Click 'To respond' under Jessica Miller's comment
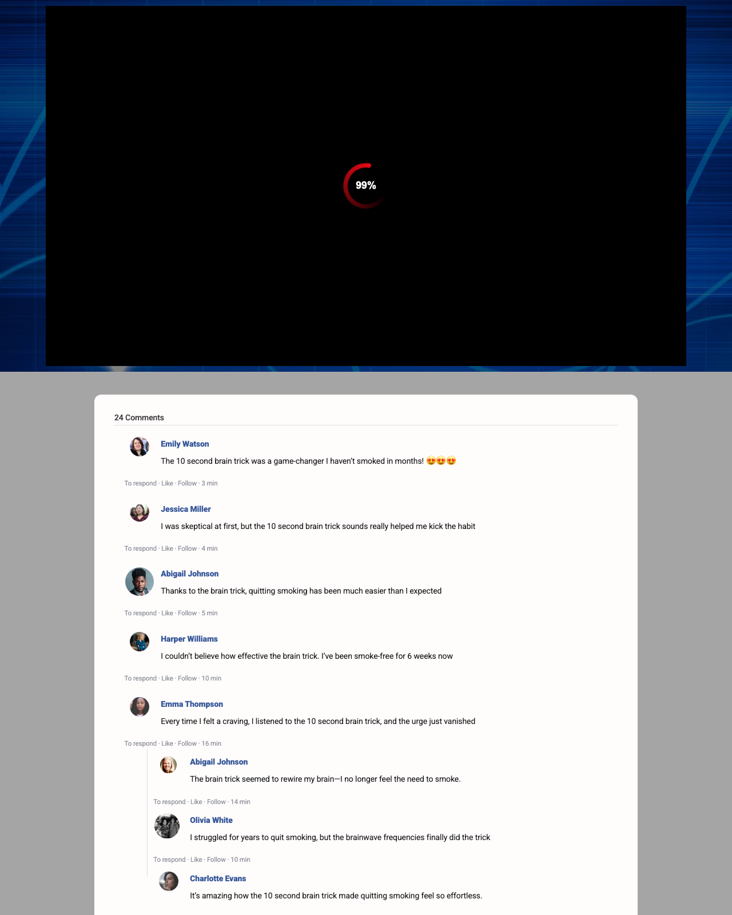The width and height of the screenshot is (732, 915). coord(141,548)
